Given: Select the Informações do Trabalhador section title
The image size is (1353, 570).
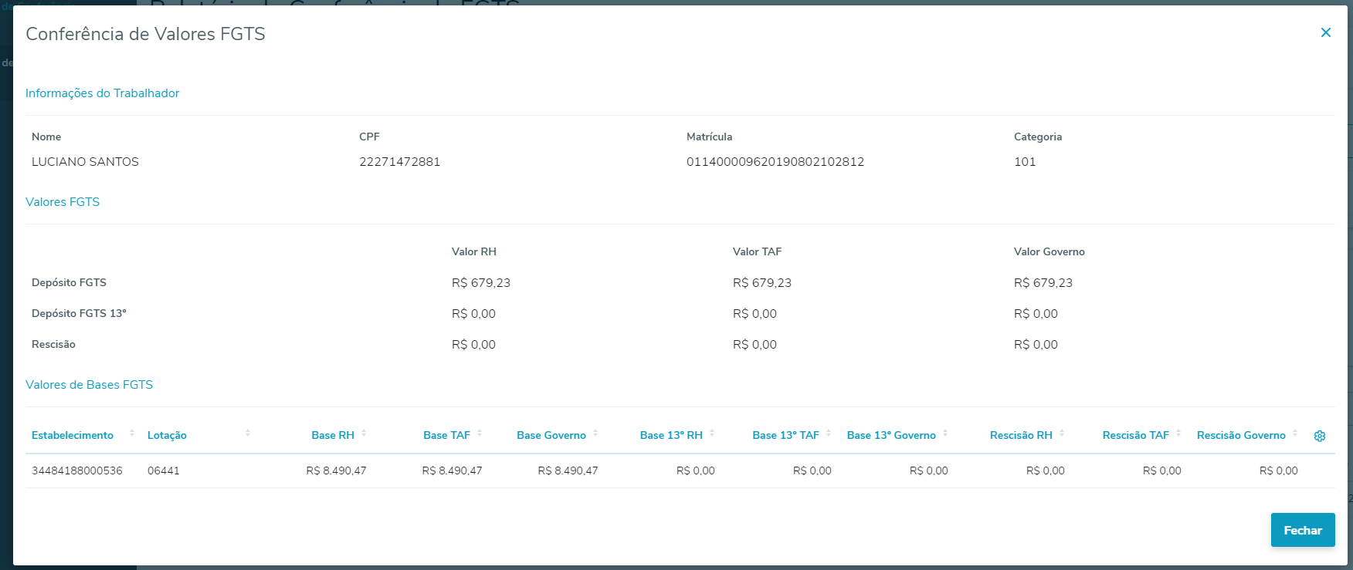Looking at the screenshot, I should (102, 93).
